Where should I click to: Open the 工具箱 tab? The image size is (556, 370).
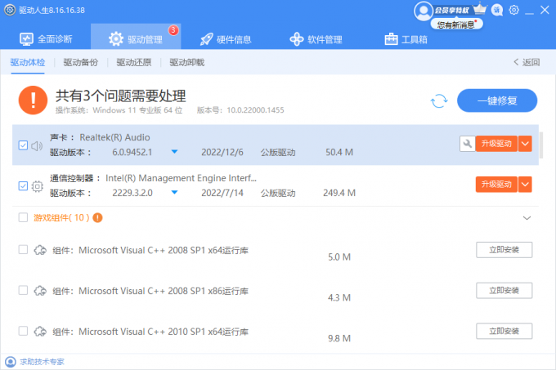tap(406, 39)
